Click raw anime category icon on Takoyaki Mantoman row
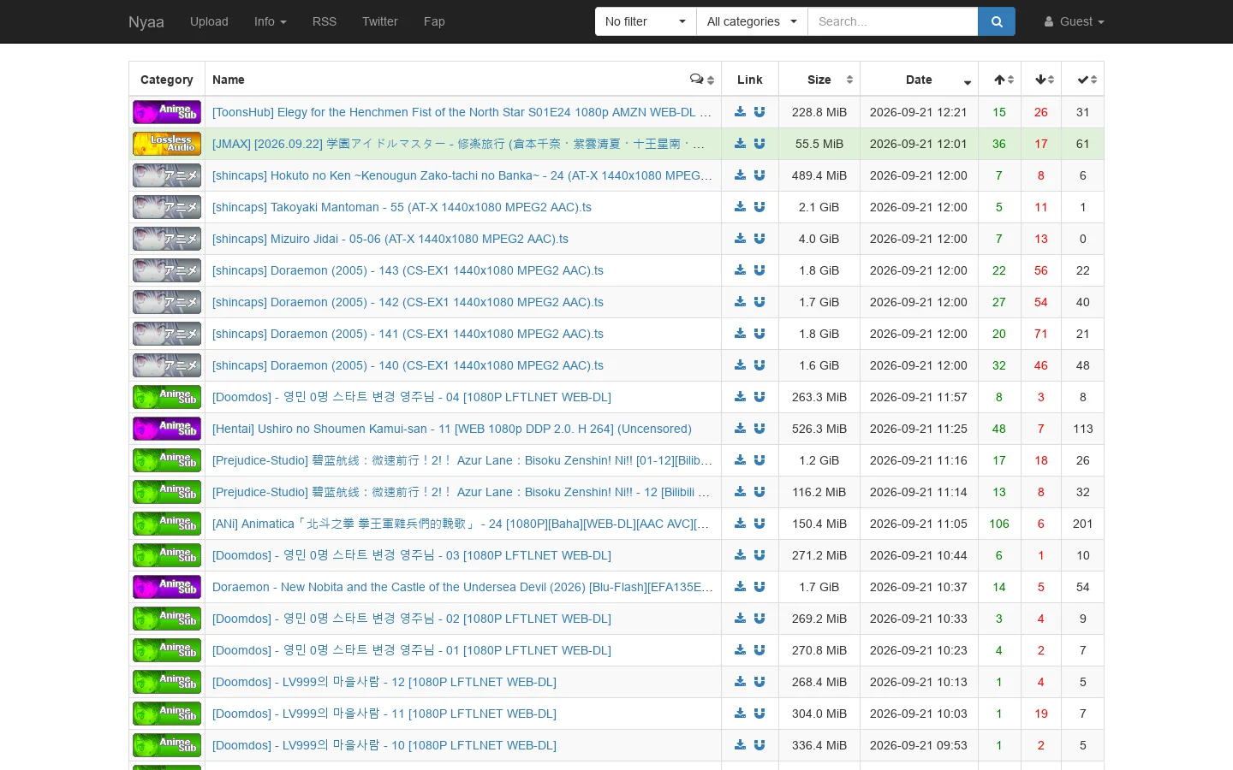This screenshot has height=770, width=1233. coord(167,207)
